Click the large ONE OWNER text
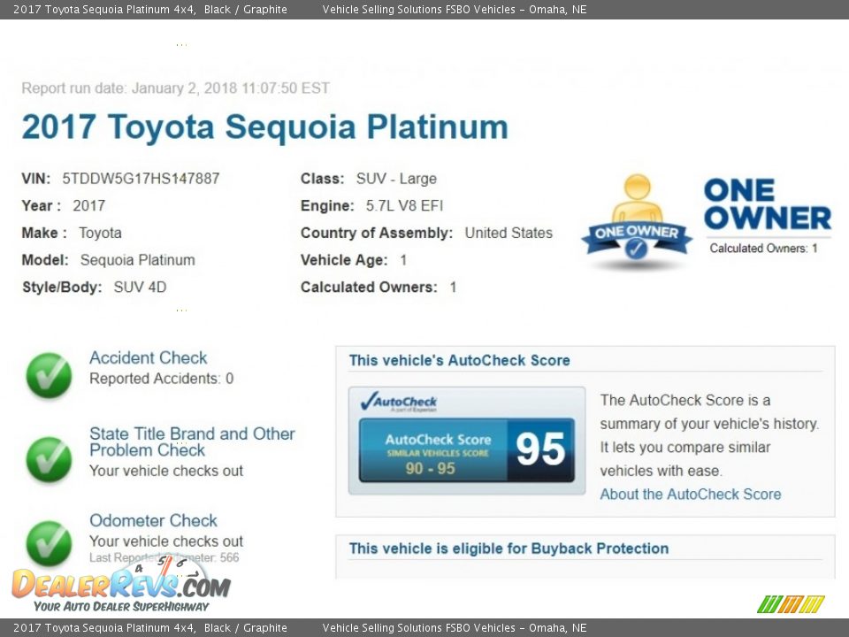Image resolution: width=849 pixels, height=637 pixels. [x=768, y=204]
